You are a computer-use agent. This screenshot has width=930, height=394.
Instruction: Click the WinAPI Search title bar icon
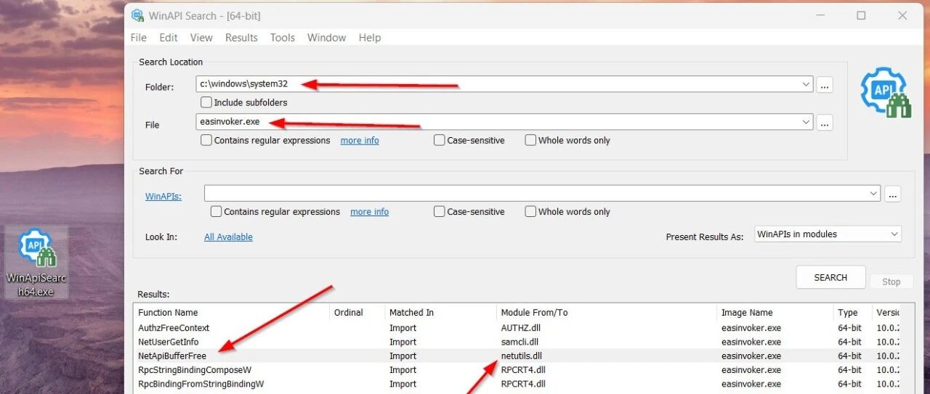[137, 15]
